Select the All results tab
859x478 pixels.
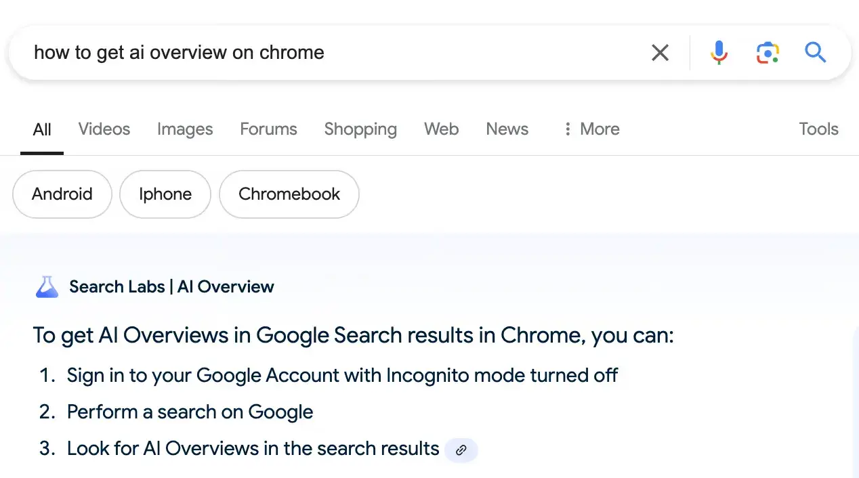tap(42, 129)
